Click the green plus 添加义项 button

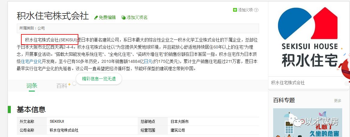(243, 10)
